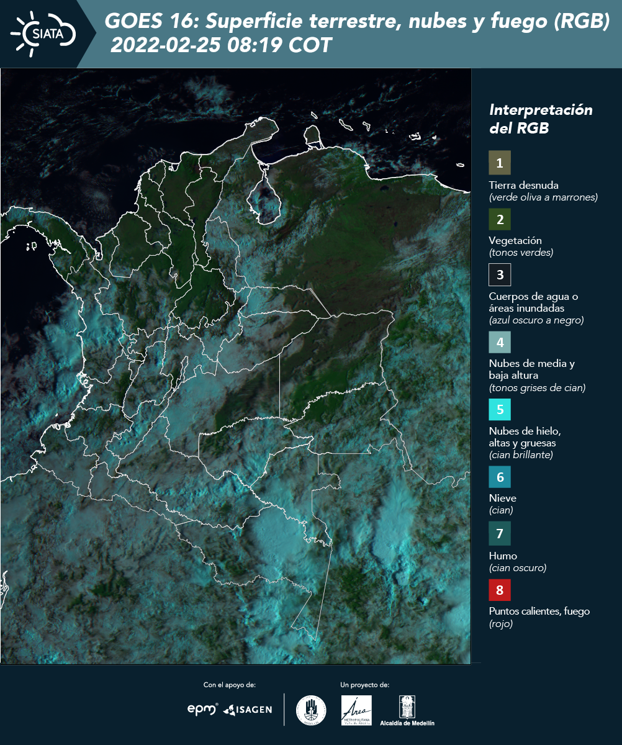The height and width of the screenshot is (745, 622).
Task: Select legend swatch 3 for Cuerpos de agua
Action: click(500, 274)
